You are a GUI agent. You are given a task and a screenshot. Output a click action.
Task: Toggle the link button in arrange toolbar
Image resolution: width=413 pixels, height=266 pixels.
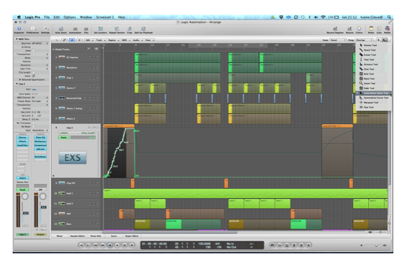click(65, 40)
